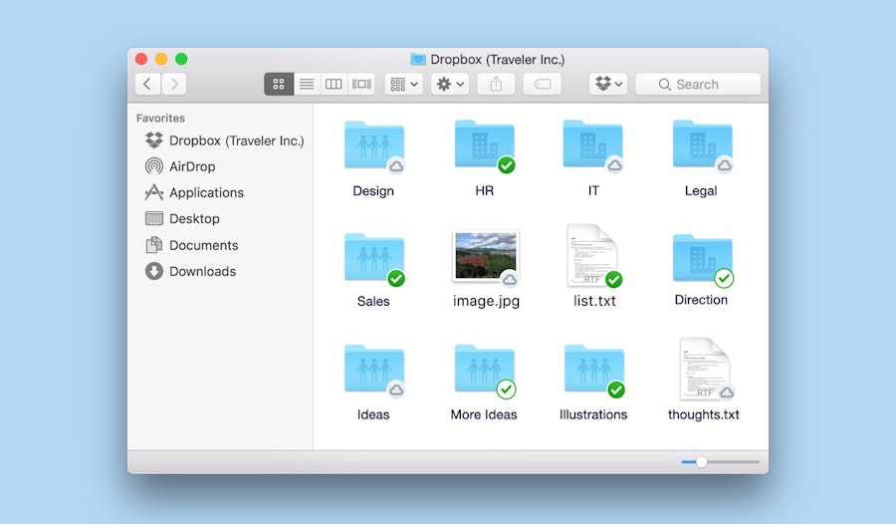Click the green check badge on Sales
Image resolution: width=896 pixels, height=524 pixels.
click(396, 279)
